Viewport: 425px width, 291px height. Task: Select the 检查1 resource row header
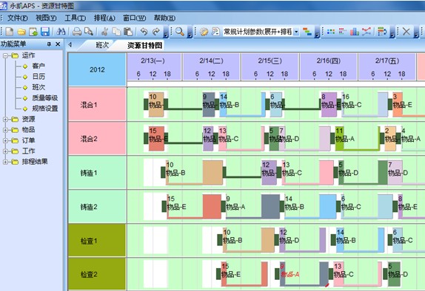click(97, 241)
